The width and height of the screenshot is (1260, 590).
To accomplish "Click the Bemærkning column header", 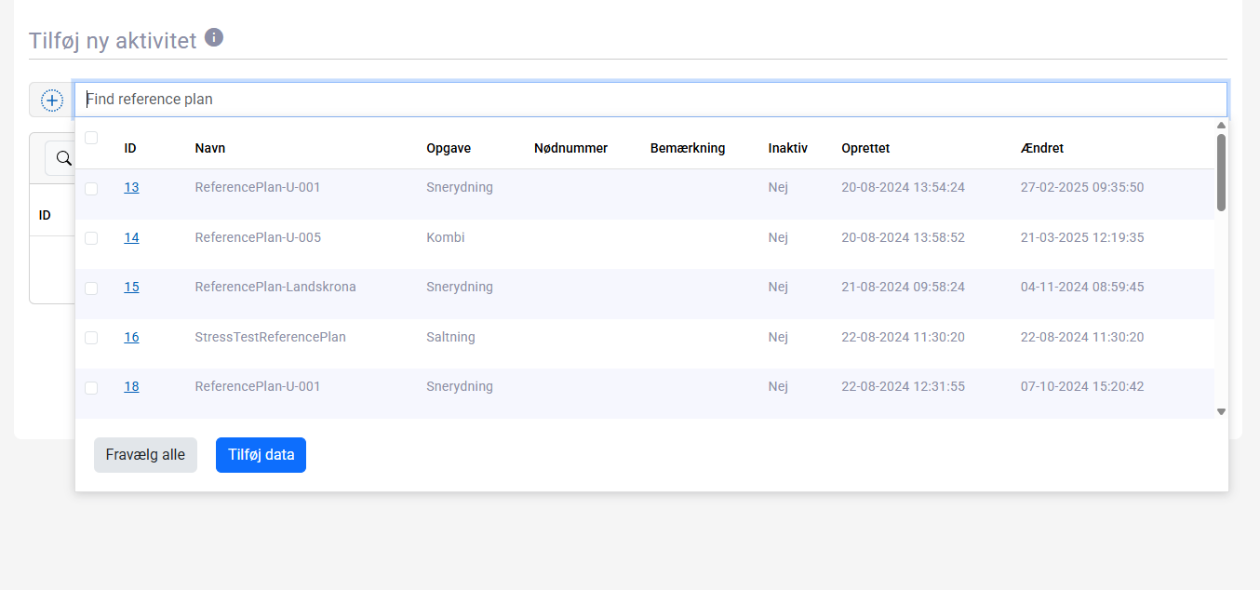I will [x=688, y=148].
